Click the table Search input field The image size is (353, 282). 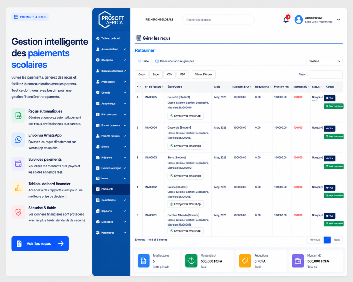click(325, 74)
